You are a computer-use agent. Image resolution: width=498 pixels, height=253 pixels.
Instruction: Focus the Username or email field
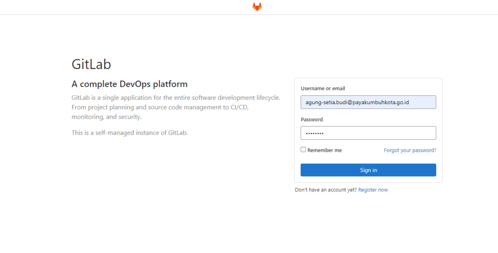point(368,102)
